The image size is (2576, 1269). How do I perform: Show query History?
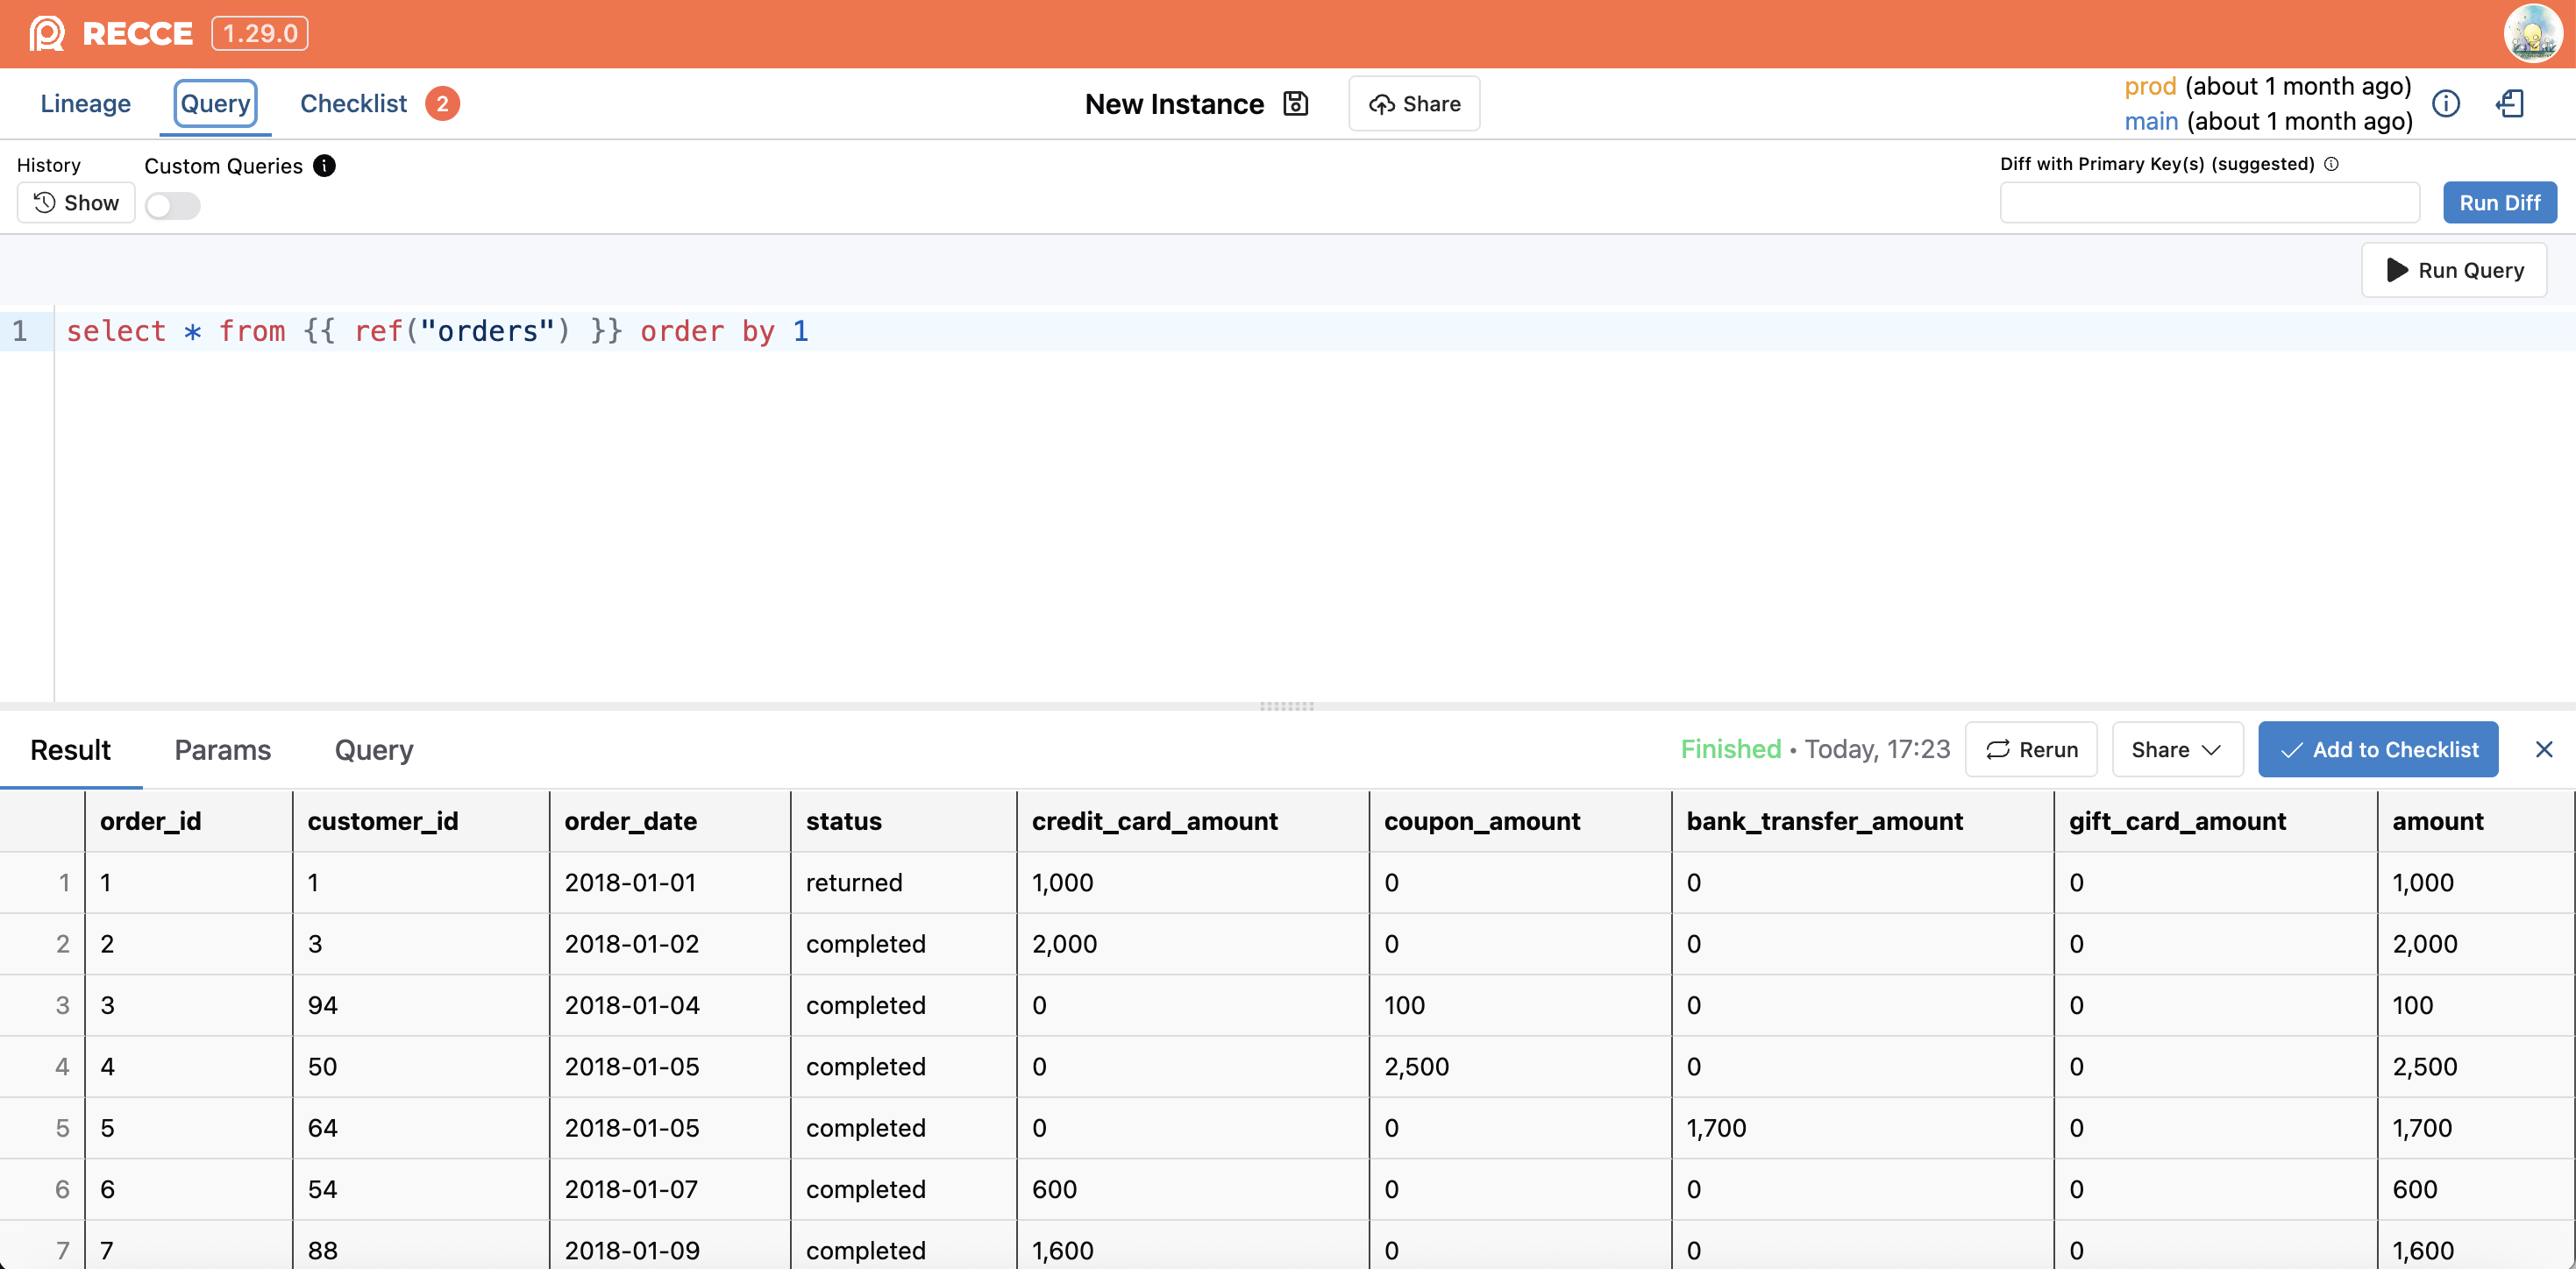(x=76, y=202)
